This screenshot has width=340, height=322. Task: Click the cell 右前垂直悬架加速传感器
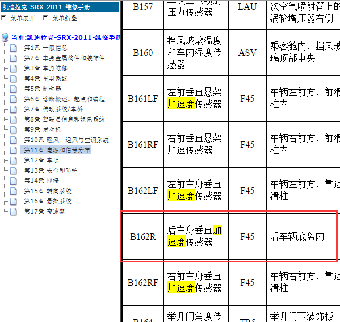(x=196, y=144)
